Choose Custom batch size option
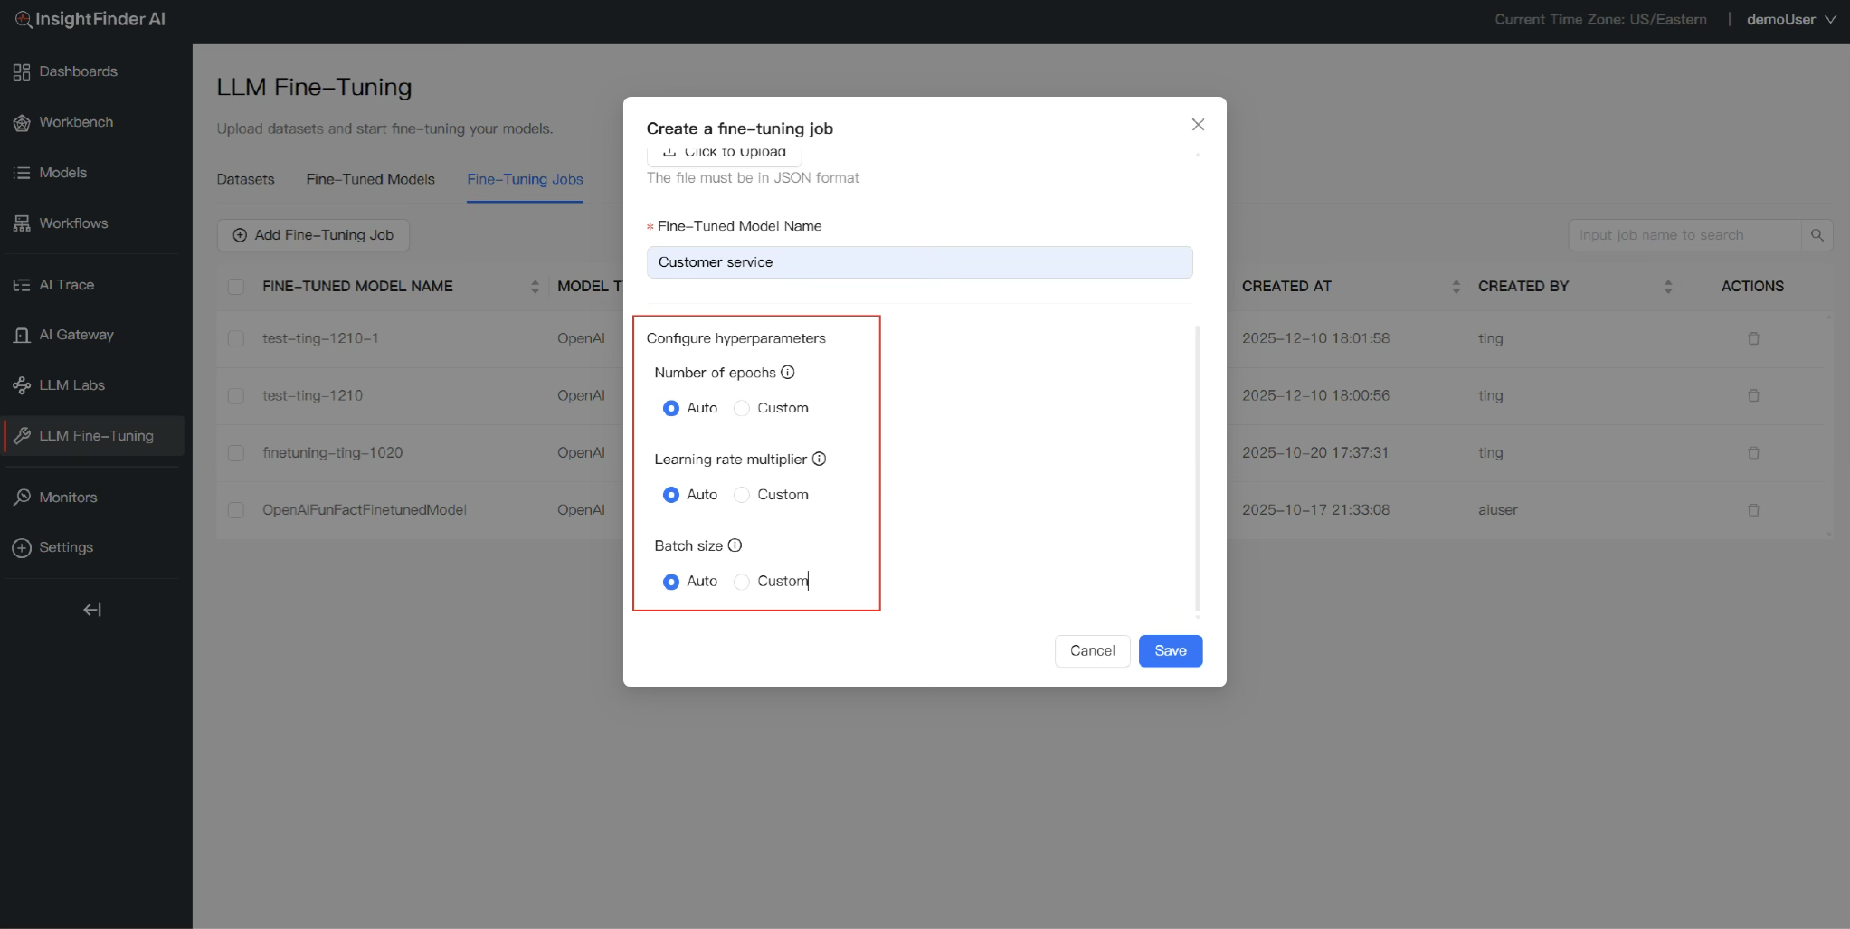 742,582
